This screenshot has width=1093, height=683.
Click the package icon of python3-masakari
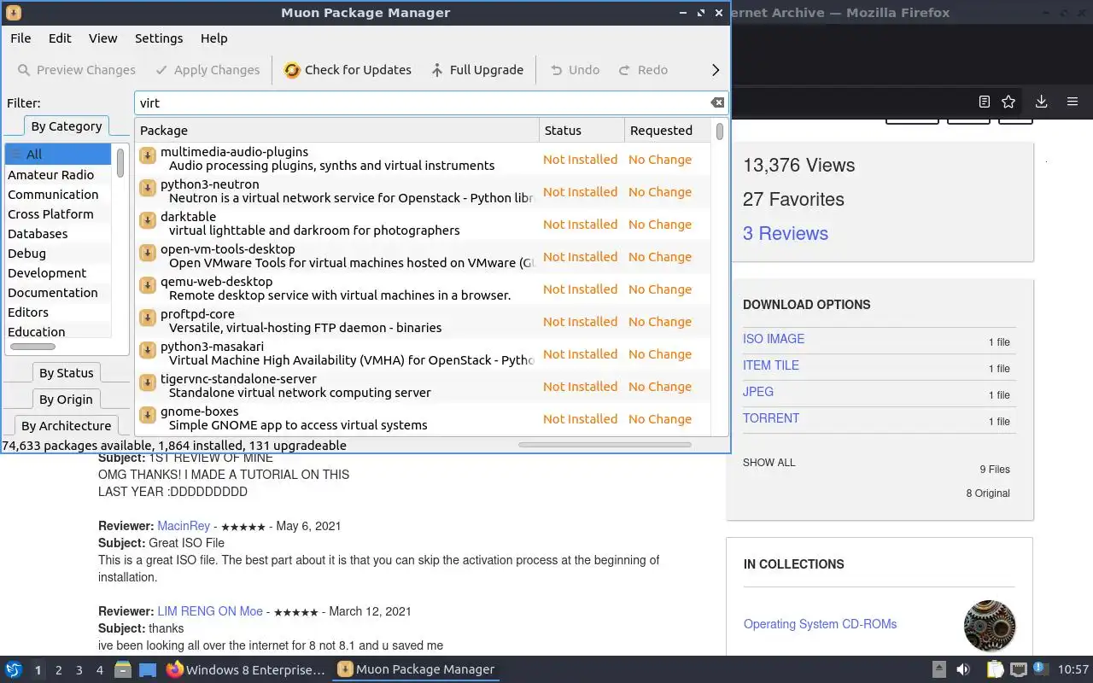pyautogui.click(x=147, y=350)
